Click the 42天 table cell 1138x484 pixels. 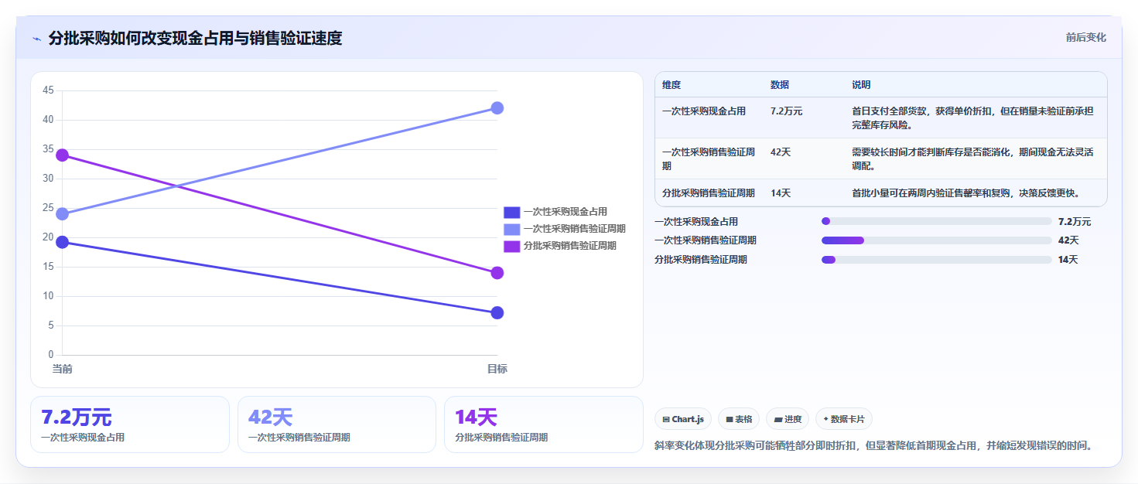click(781, 152)
